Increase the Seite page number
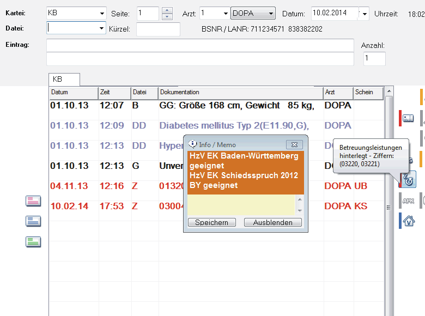Image resolution: width=425 pixels, height=316 pixels. 167,10
